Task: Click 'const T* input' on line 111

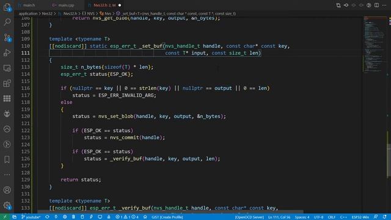Action: [x=186, y=53]
